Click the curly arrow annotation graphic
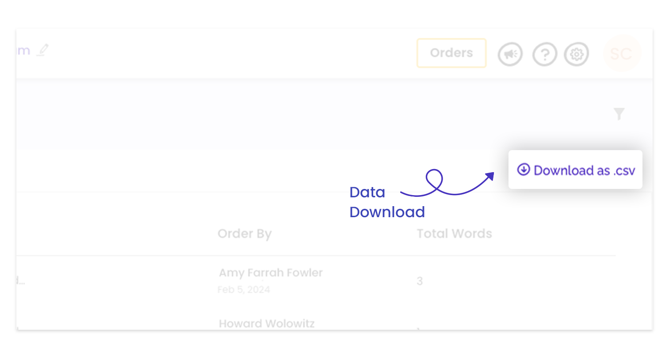This screenshot has height=358, width=669. (x=447, y=183)
